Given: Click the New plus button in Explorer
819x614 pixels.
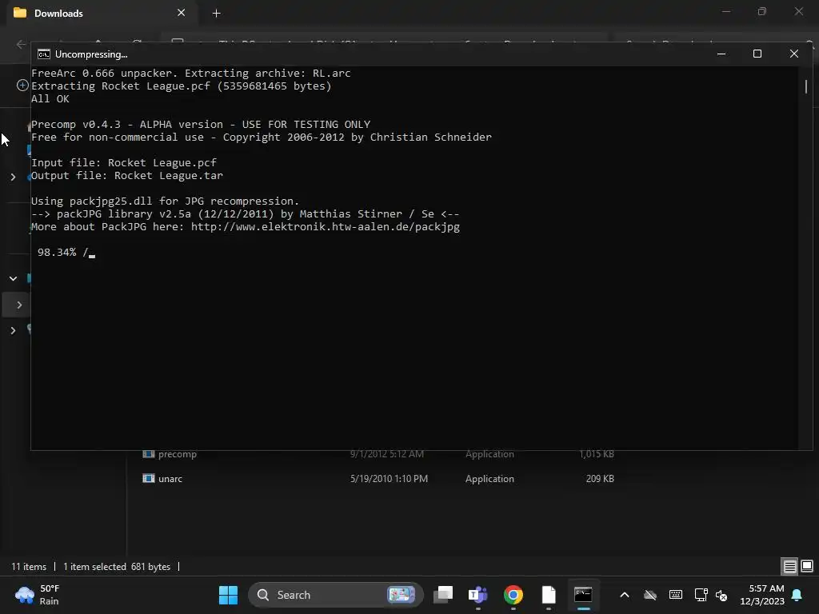Looking at the screenshot, I should tap(22, 85).
